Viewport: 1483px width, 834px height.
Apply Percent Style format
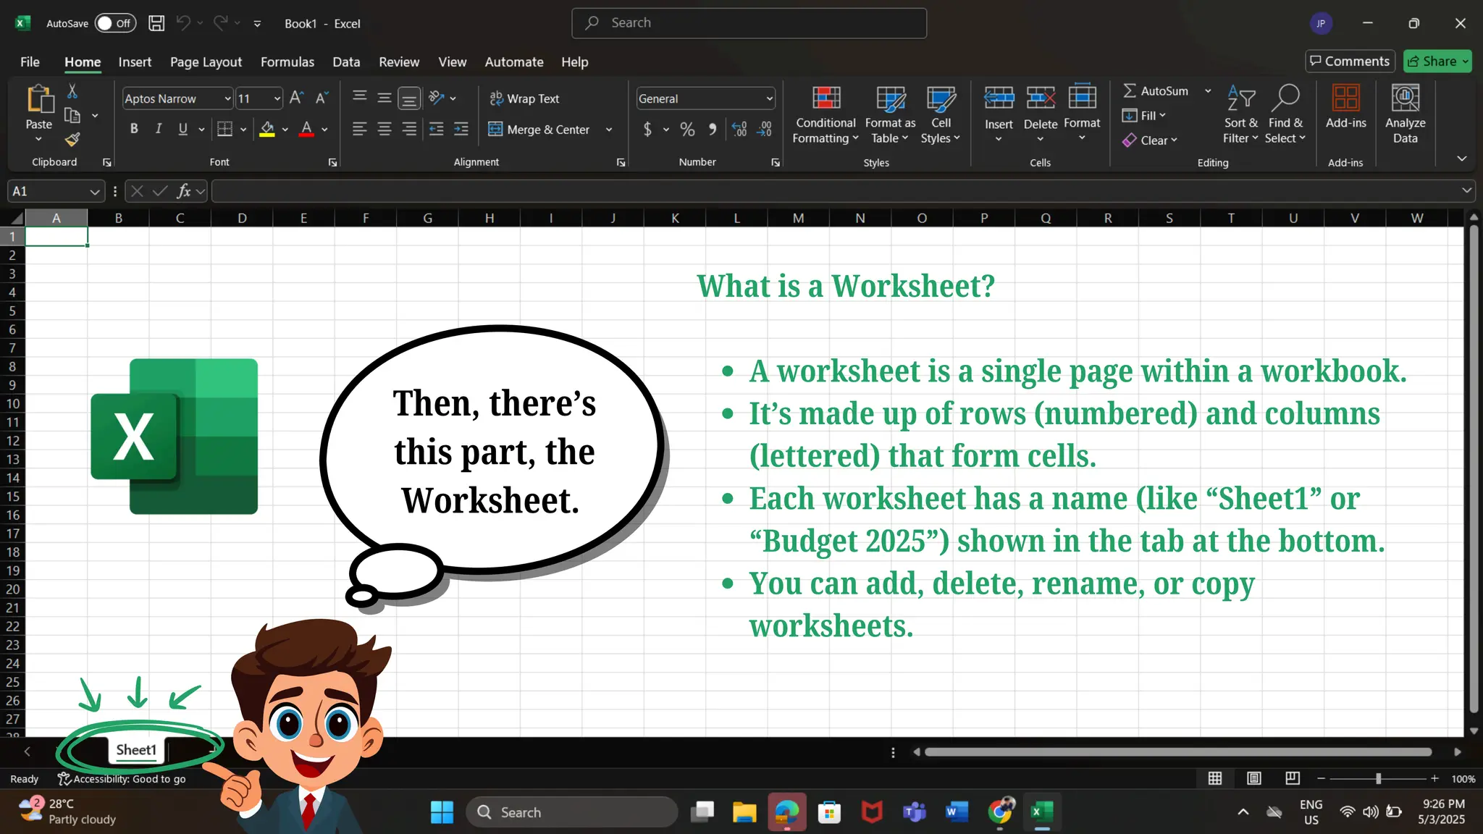pyautogui.click(x=687, y=129)
